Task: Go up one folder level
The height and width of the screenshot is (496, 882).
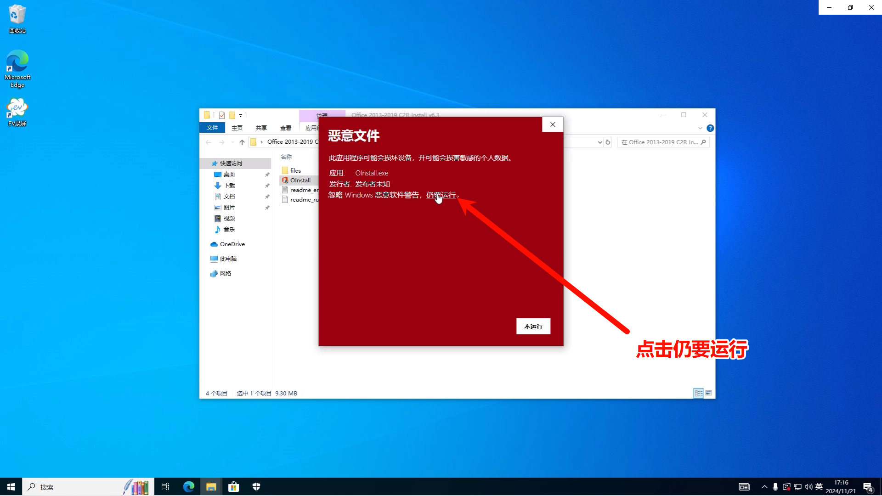Action: pos(242,142)
